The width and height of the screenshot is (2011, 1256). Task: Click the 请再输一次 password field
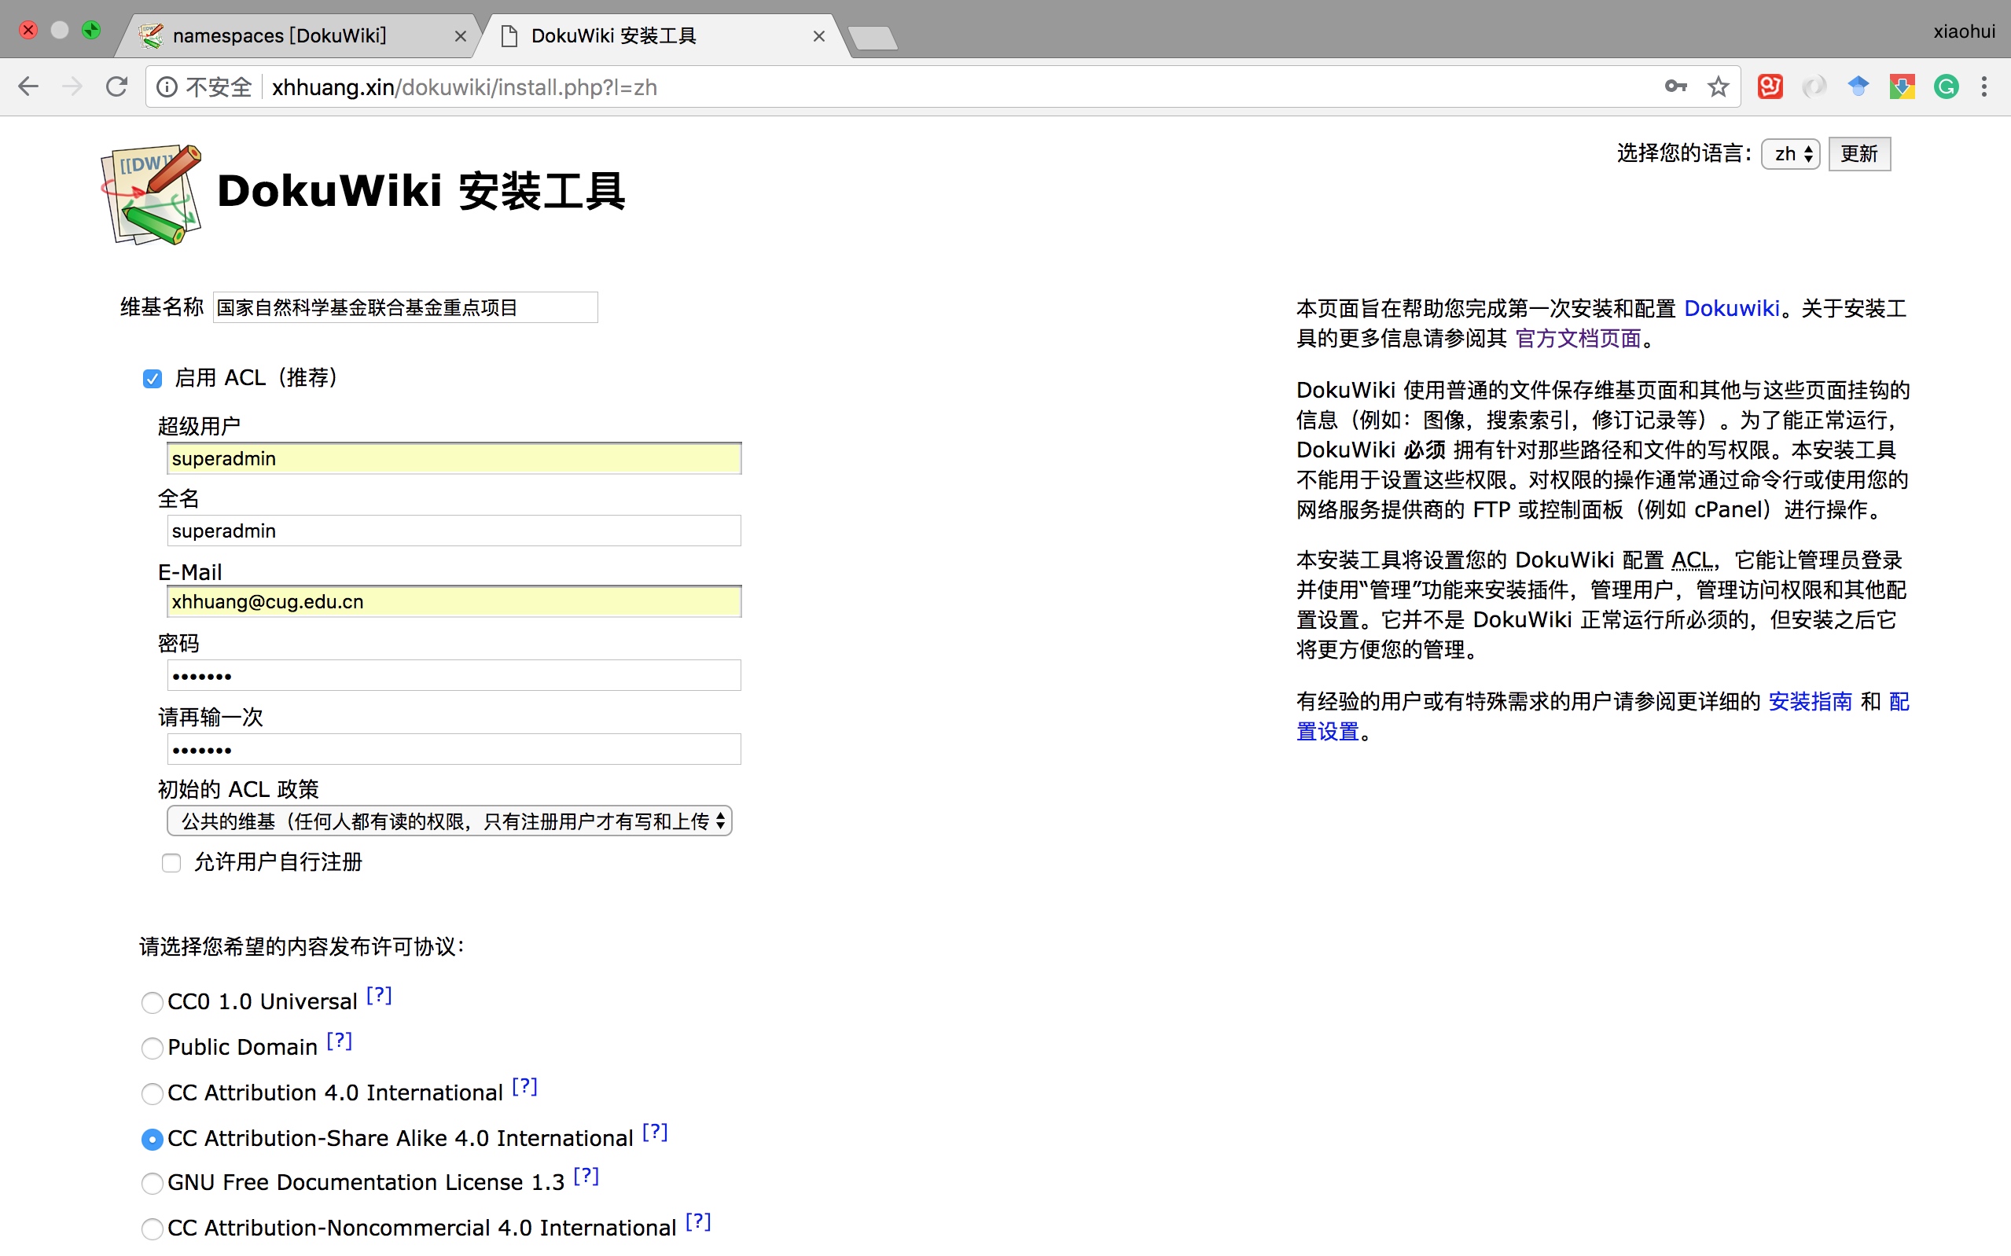tap(454, 749)
